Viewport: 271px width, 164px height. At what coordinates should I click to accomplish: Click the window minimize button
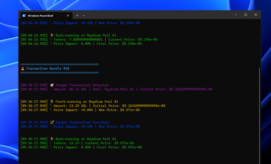(x=235, y=14)
